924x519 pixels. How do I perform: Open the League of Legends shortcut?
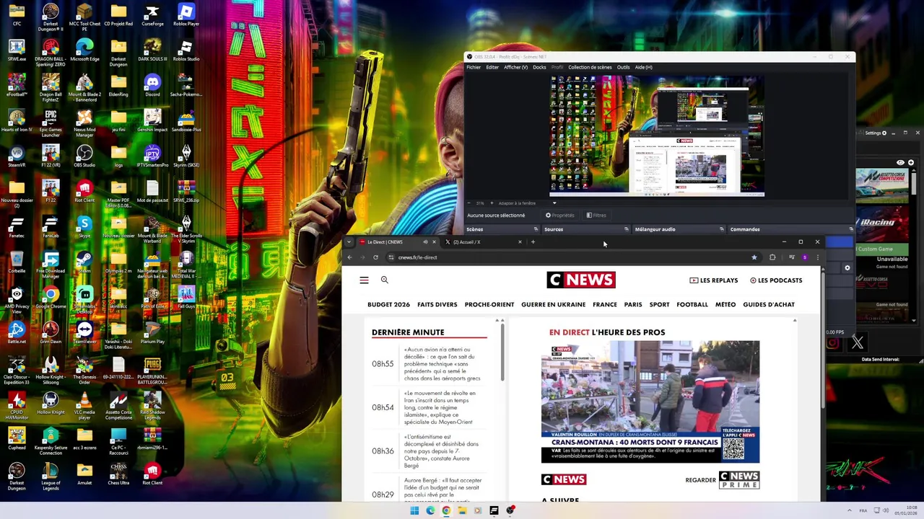(51, 474)
